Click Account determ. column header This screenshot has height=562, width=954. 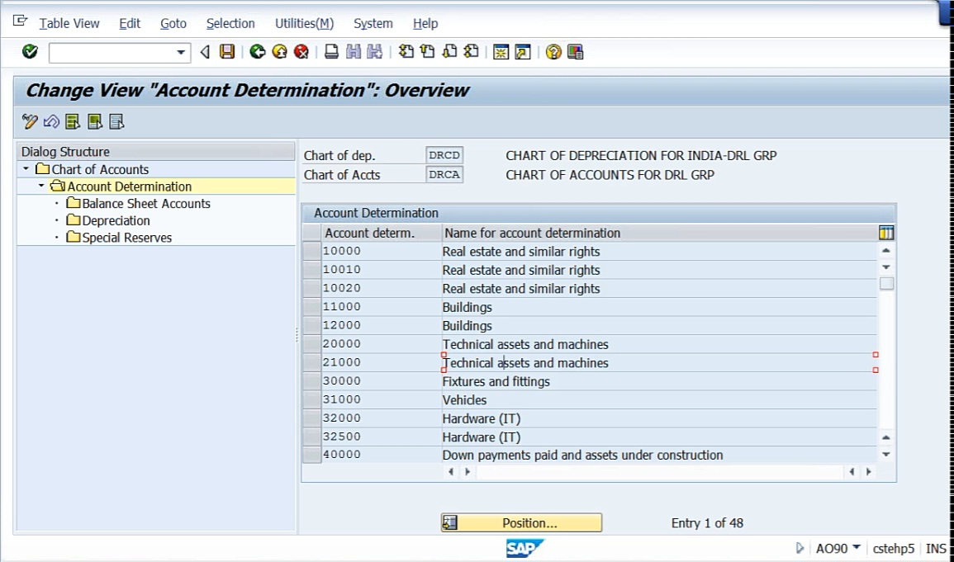382,233
